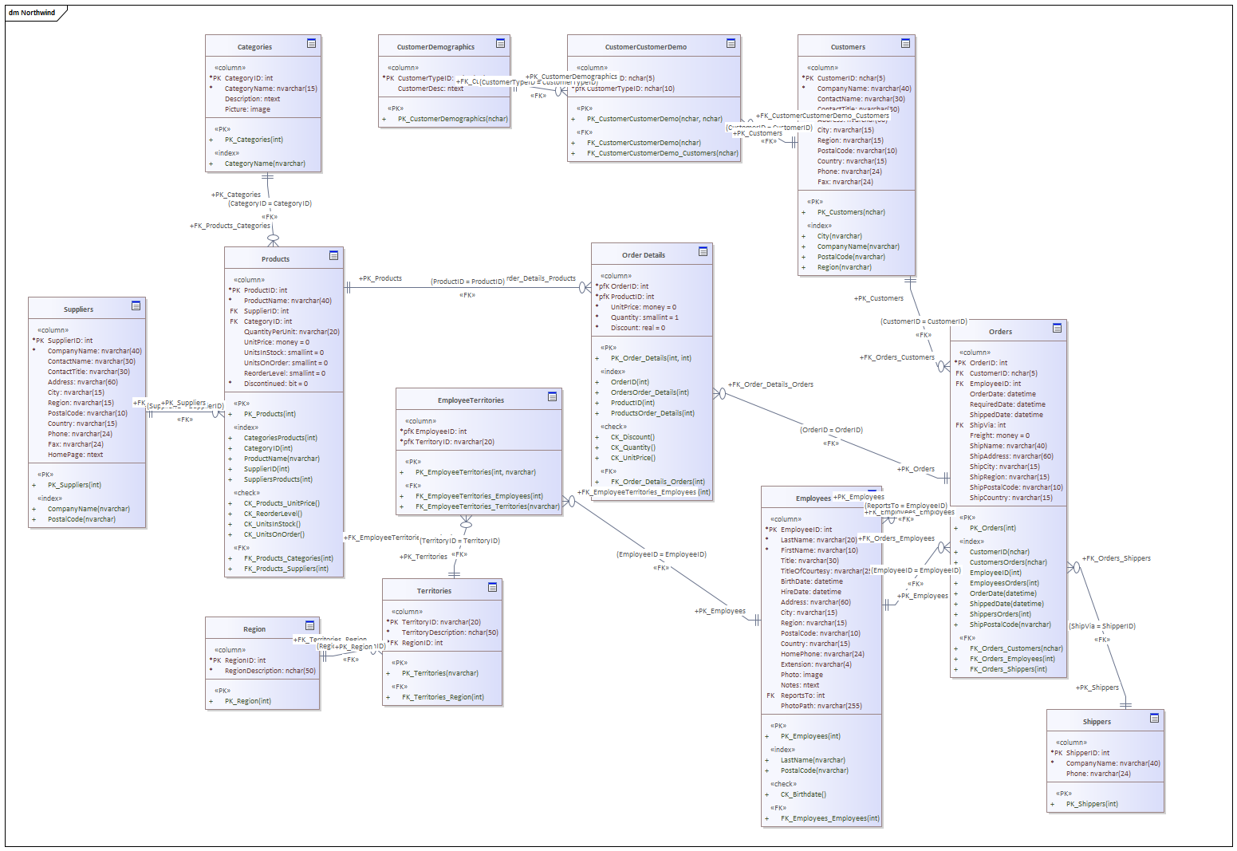This screenshot has width=1237, height=851.
Task: Click HomePage: ntext column in Suppliers
Action: pos(75,455)
